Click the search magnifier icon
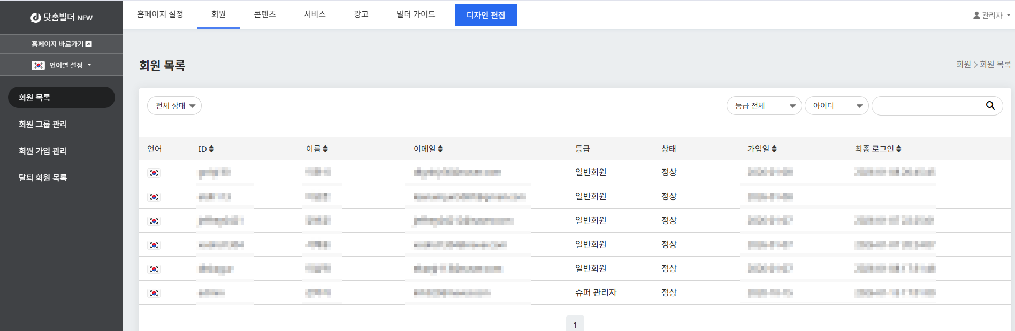The height and width of the screenshot is (331, 1015). (x=990, y=106)
